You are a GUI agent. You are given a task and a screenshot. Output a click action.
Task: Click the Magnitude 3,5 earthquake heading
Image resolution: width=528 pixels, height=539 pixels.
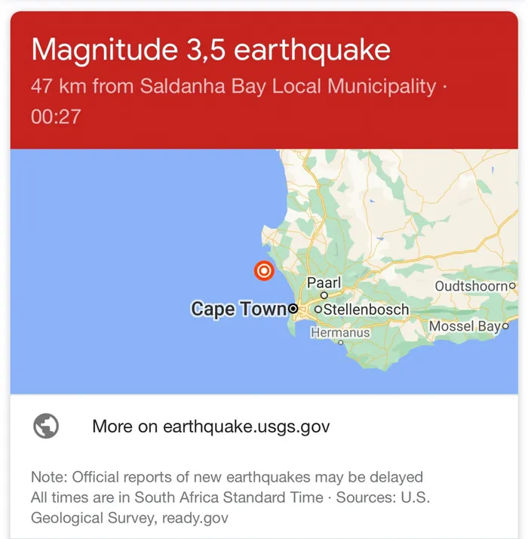coord(211,50)
